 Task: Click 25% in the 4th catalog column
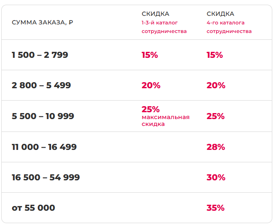(x=216, y=116)
